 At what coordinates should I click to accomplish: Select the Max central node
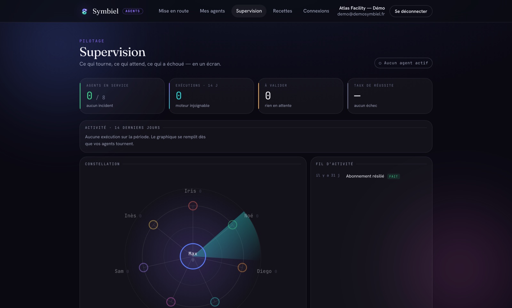tap(193, 256)
